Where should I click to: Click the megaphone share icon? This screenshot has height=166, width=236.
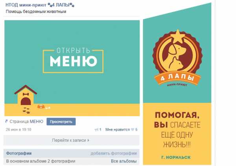(x=96, y=130)
